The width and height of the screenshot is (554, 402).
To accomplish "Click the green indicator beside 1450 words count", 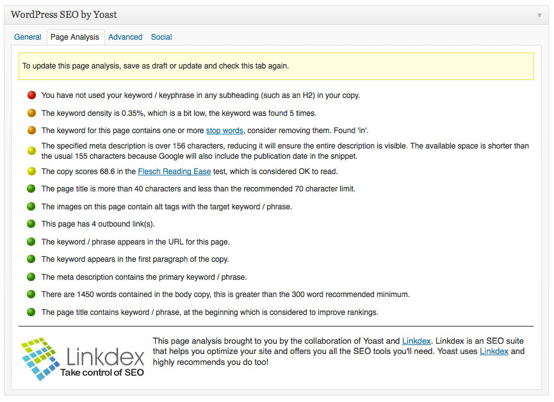I will click(31, 294).
